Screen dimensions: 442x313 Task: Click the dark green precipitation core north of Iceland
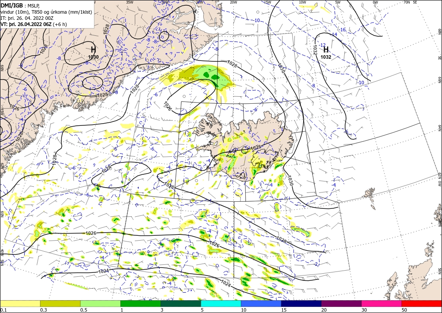click(215, 77)
